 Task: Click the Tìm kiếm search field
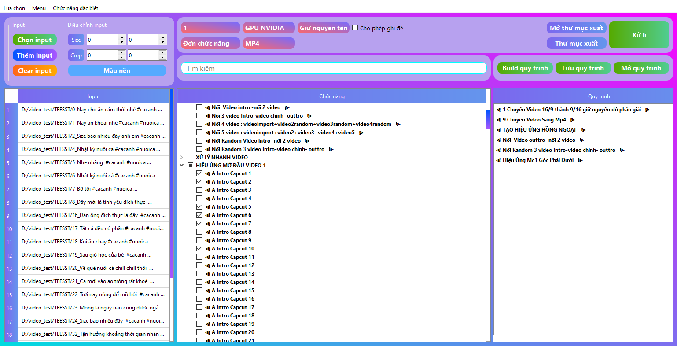(x=334, y=68)
